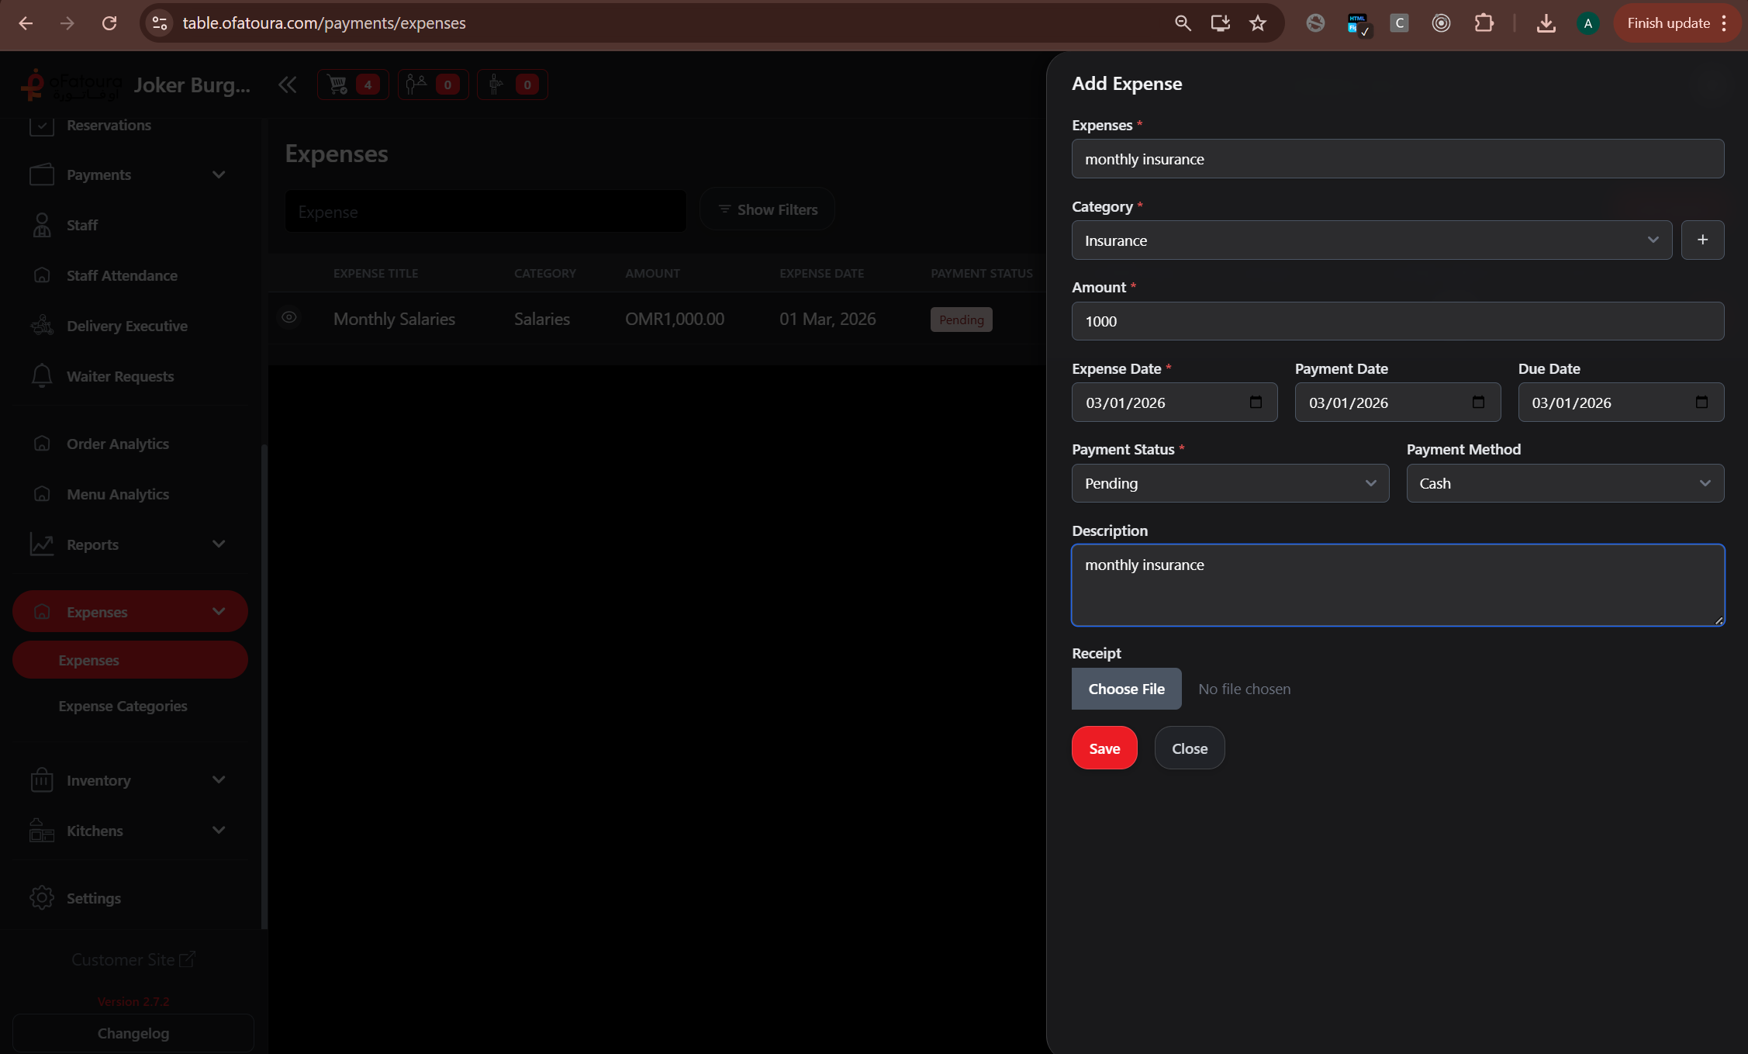Click the shopping cart orders icon

click(x=338, y=85)
